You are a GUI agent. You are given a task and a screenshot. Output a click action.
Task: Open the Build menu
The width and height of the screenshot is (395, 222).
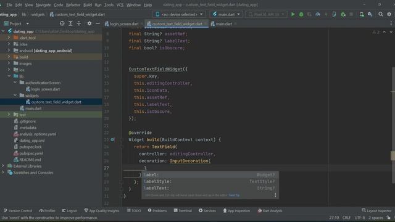pyautogui.click(x=88, y=5)
